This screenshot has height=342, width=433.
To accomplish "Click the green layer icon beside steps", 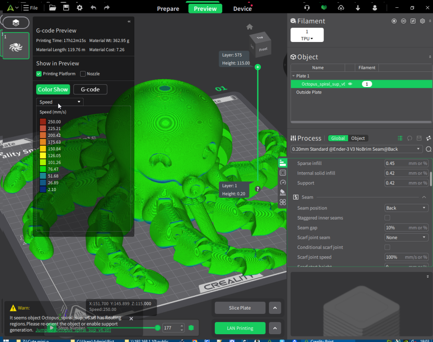I will click(x=191, y=328).
